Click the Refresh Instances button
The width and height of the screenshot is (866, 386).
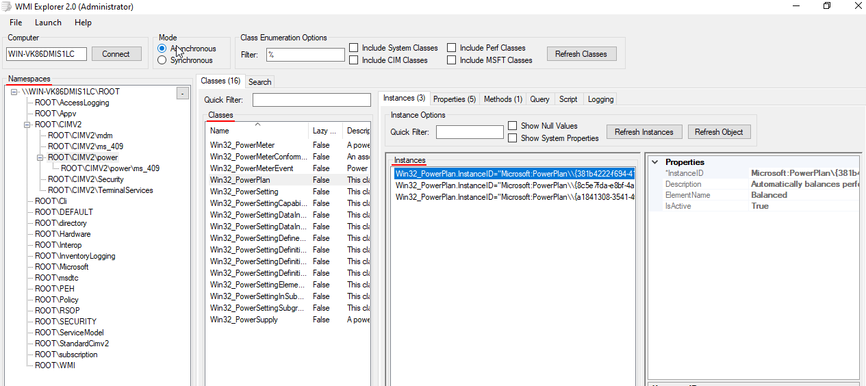click(644, 132)
